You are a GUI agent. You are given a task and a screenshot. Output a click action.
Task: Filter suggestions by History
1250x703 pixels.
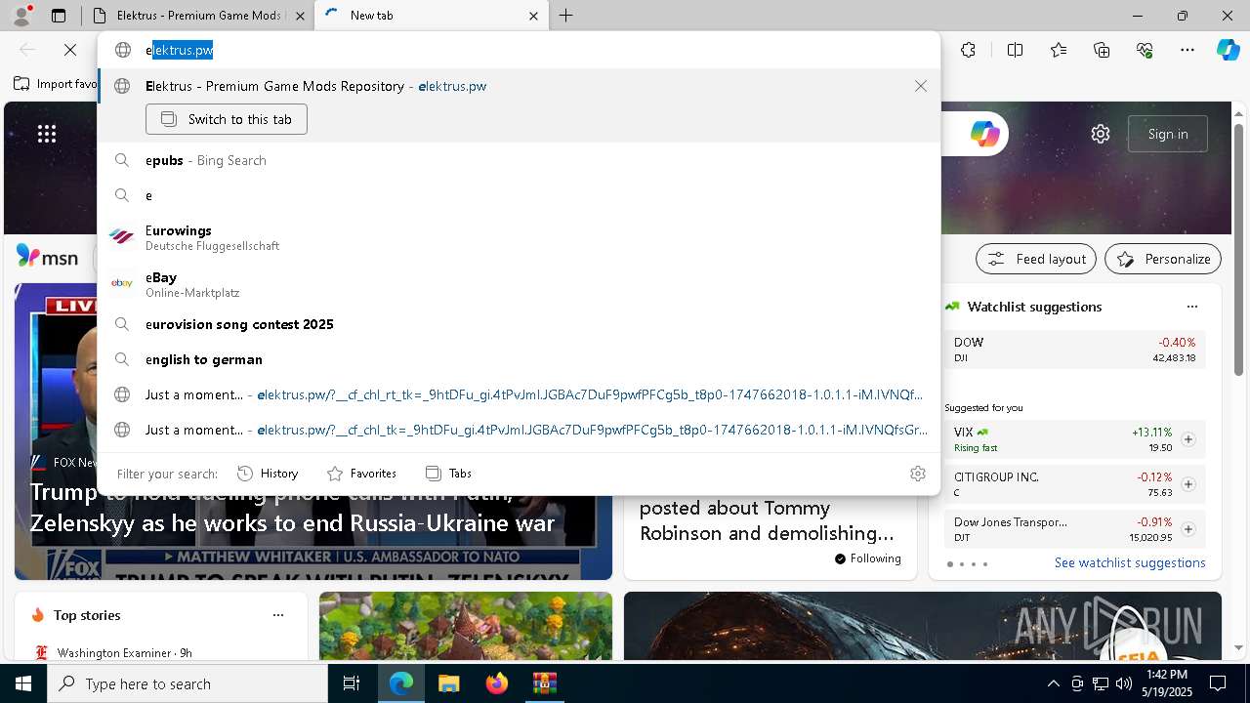pyautogui.click(x=268, y=474)
